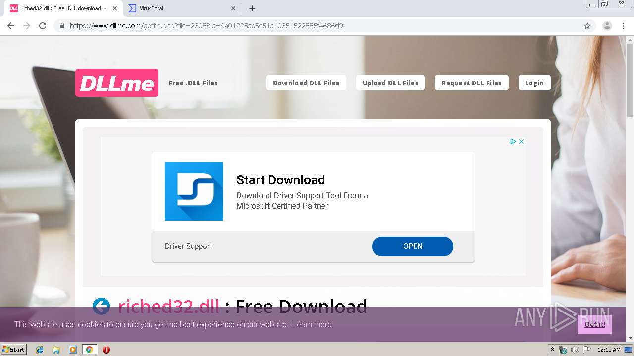
Task: Click the Start Download ad headline
Action: (280, 179)
